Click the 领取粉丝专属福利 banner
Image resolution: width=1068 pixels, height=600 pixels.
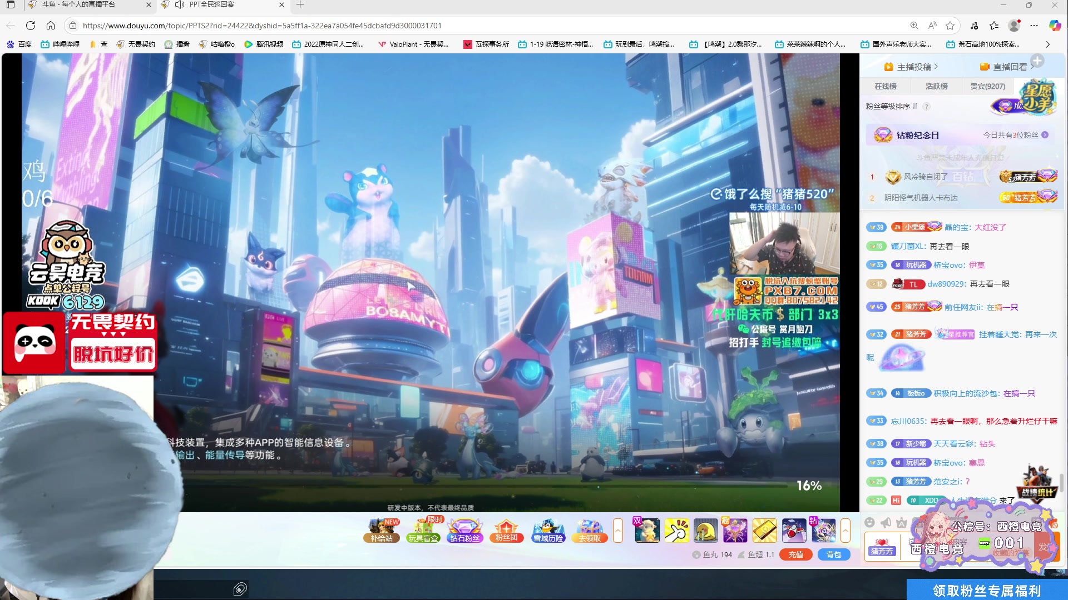tap(987, 590)
